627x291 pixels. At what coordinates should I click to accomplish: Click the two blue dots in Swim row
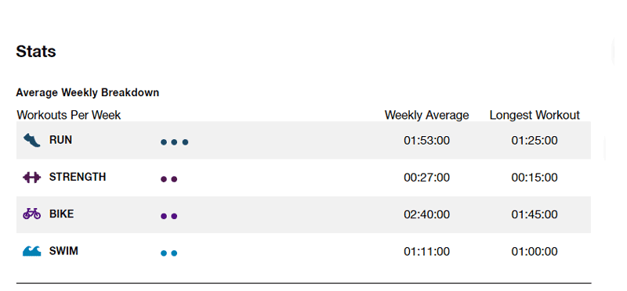169,253
